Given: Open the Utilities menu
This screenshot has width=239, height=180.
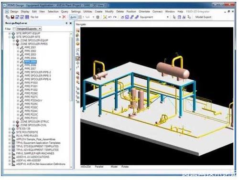Looking at the screenshot, I should [x=88, y=11].
